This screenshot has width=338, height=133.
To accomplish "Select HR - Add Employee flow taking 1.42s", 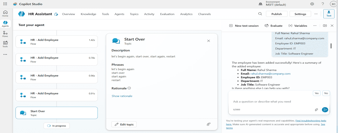I will tap(56, 42).
